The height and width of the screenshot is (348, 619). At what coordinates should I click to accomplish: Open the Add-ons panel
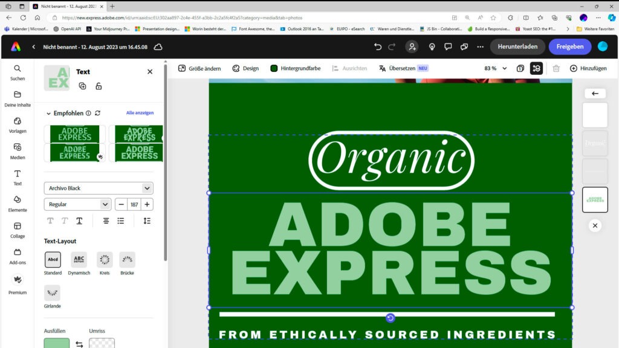[18, 256]
